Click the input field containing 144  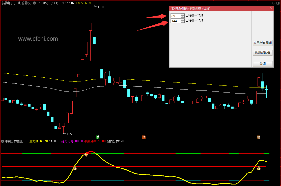click(x=176, y=21)
